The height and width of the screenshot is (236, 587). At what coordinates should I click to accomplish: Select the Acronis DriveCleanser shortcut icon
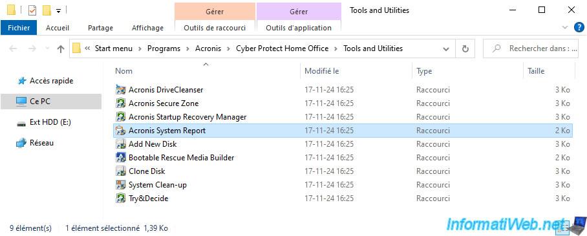120,90
